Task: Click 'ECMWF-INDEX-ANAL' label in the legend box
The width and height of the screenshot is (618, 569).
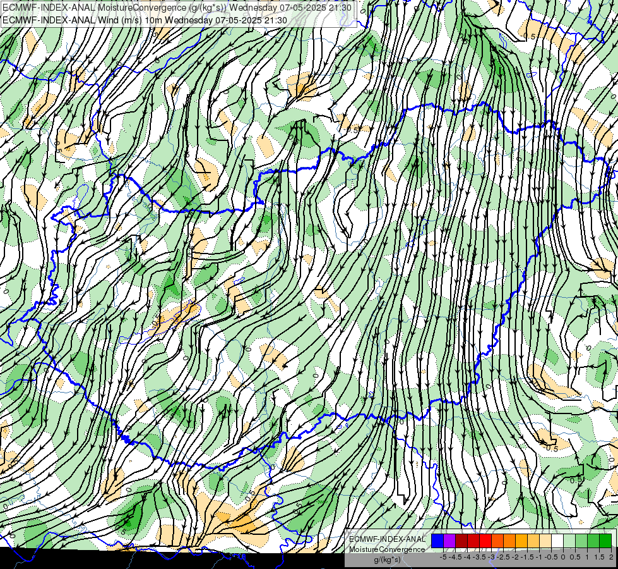Action: 387,539
